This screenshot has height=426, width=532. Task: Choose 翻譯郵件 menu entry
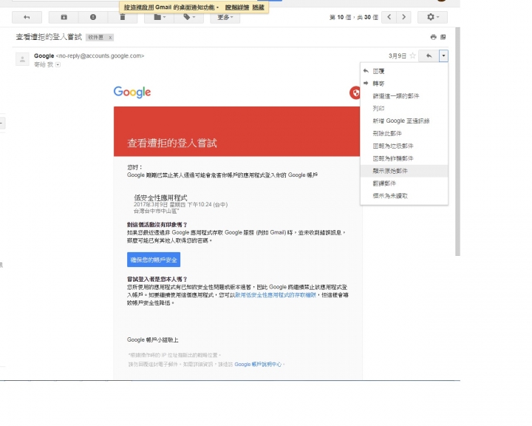pos(403,183)
